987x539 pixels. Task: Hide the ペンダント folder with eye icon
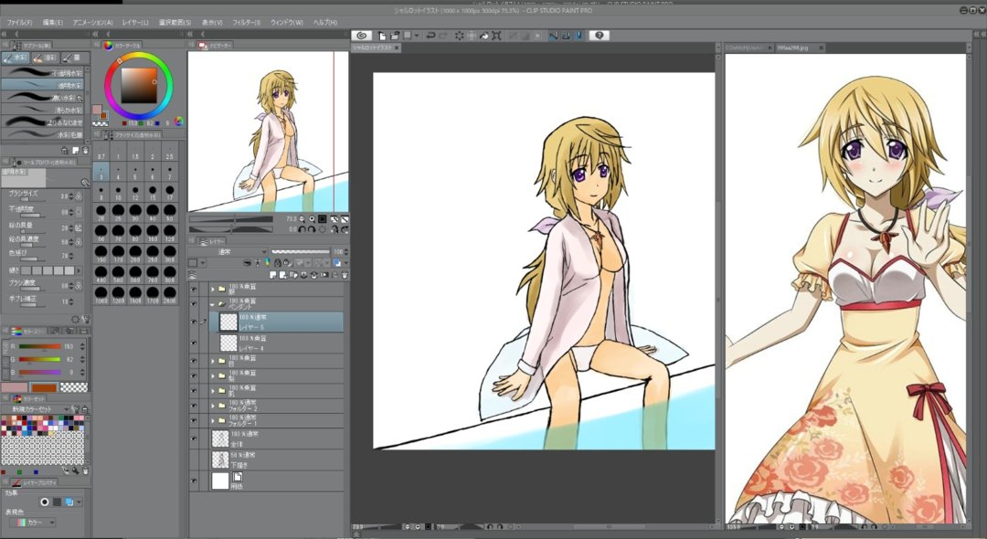194,304
